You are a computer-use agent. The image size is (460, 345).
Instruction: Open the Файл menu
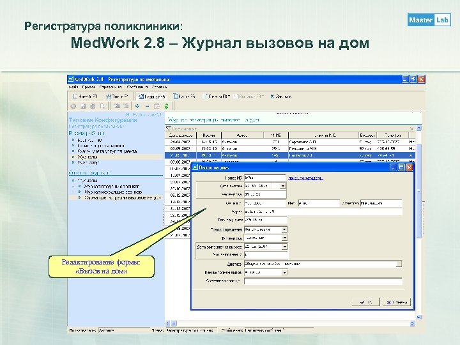(73, 87)
